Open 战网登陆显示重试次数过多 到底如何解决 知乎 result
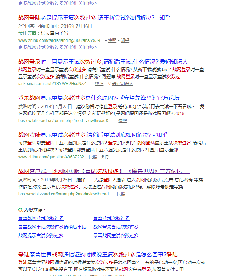Screen dimensions: 242x276 pos(93,135)
